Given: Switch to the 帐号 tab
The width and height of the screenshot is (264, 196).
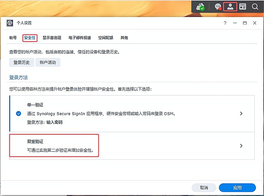Looking at the screenshot, I should (13, 38).
